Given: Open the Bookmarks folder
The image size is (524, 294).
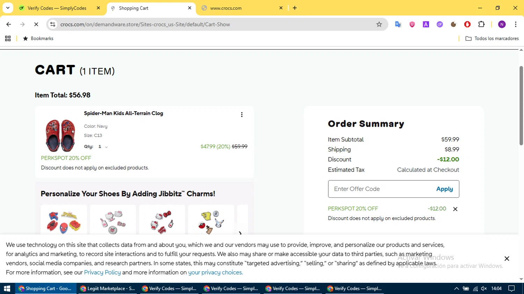Looking at the screenshot, I should 38,39.
